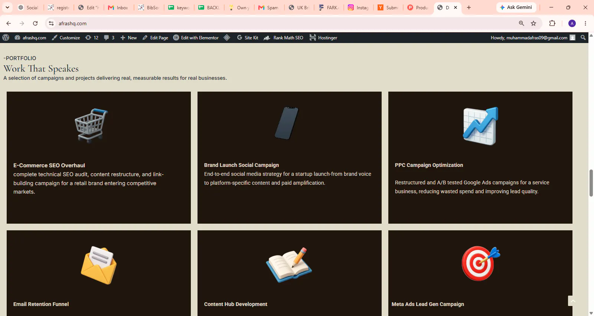This screenshot has height=316, width=594.
Task: Click the email envelope portfolio image
Action: pyautogui.click(x=99, y=265)
